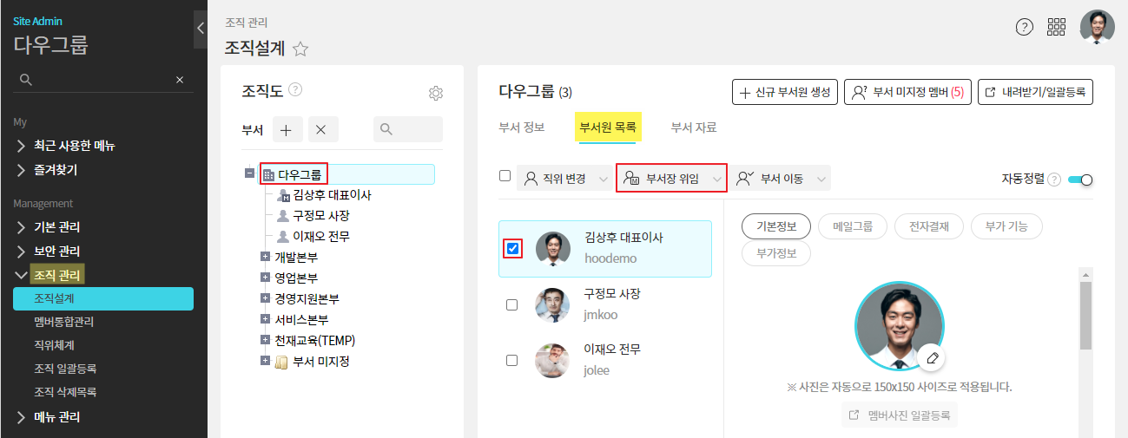Check the 구정모 사장 checkbox
The image size is (1128, 438).
click(512, 304)
